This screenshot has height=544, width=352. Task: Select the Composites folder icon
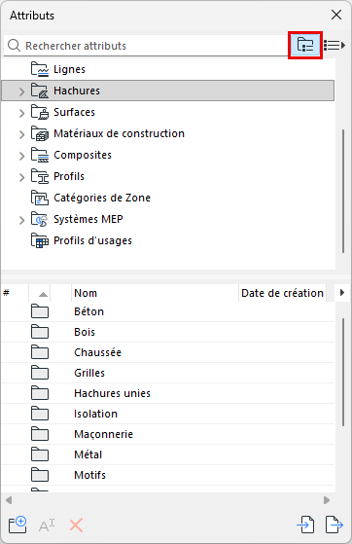40,155
